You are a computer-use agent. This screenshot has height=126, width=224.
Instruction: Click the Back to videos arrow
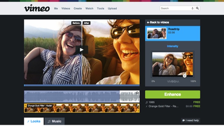(x=148, y=22)
